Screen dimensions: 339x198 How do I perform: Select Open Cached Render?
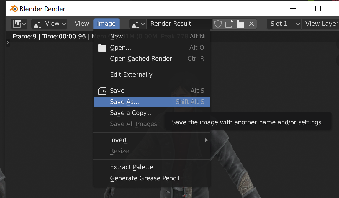pos(152,59)
